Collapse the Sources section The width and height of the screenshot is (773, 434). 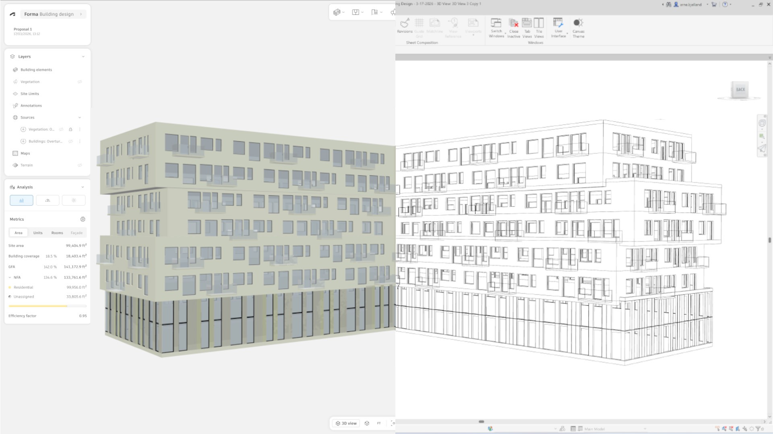80,117
